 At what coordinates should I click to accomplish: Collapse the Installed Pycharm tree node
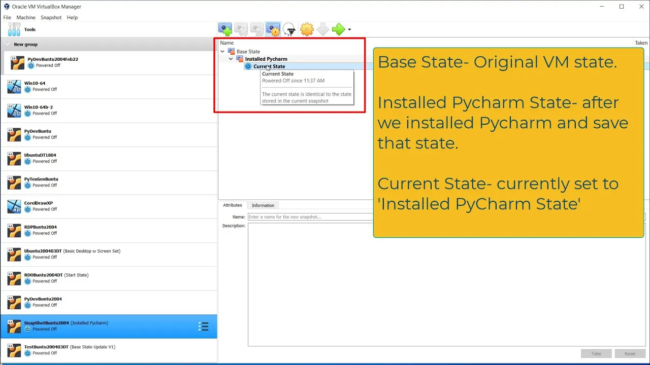tap(231, 59)
